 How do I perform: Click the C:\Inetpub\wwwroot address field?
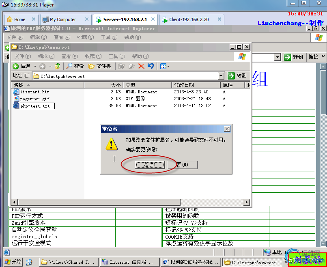coord(125,76)
